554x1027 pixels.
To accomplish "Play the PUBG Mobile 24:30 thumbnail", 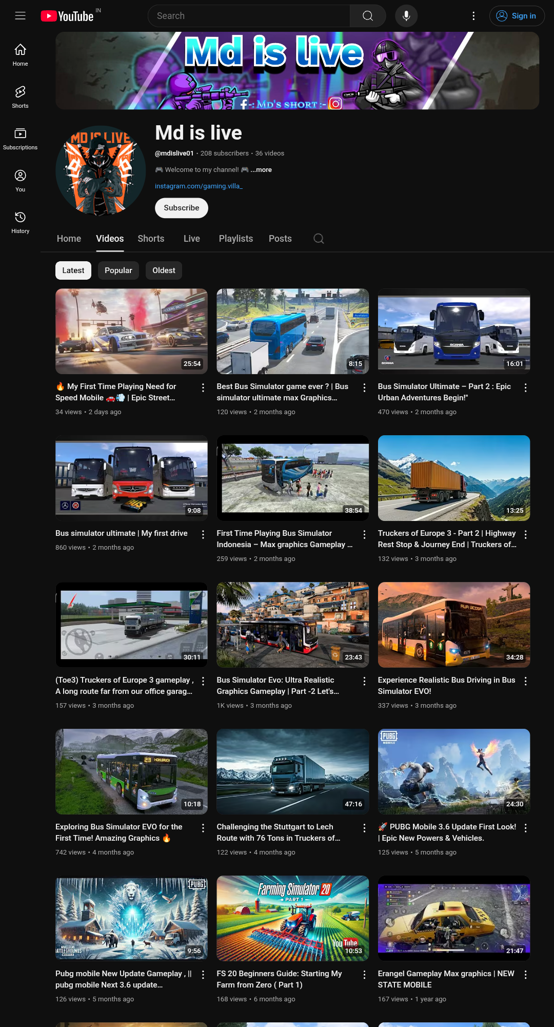I will (x=454, y=771).
